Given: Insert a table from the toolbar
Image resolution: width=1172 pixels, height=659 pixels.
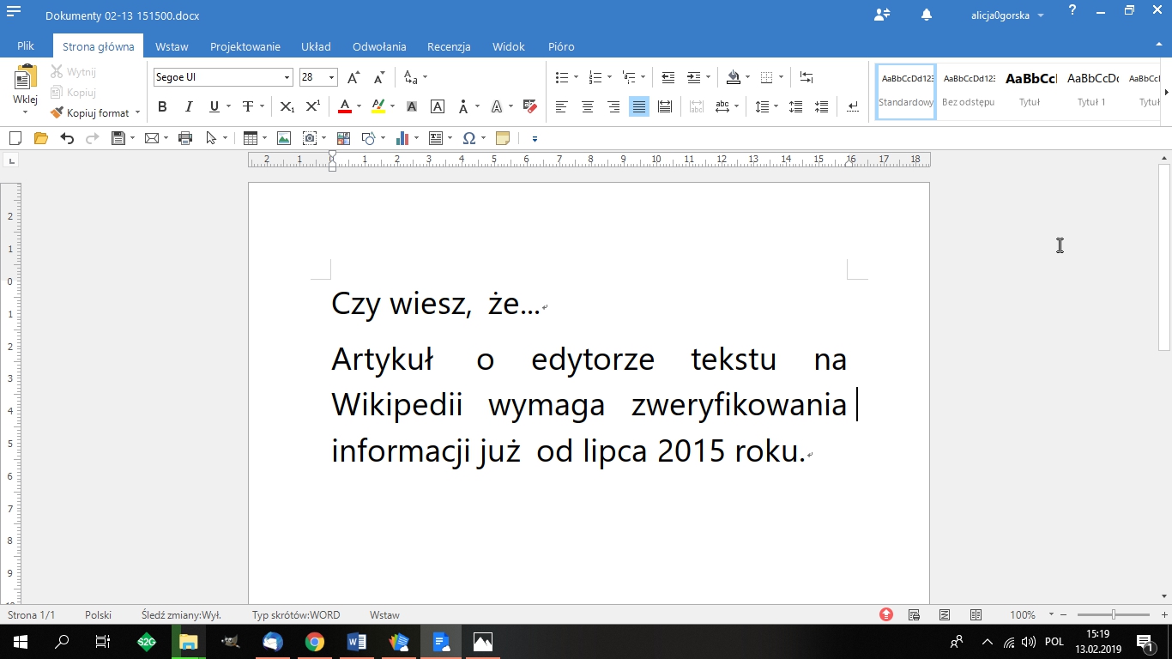Looking at the screenshot, I should pos(251,137).
